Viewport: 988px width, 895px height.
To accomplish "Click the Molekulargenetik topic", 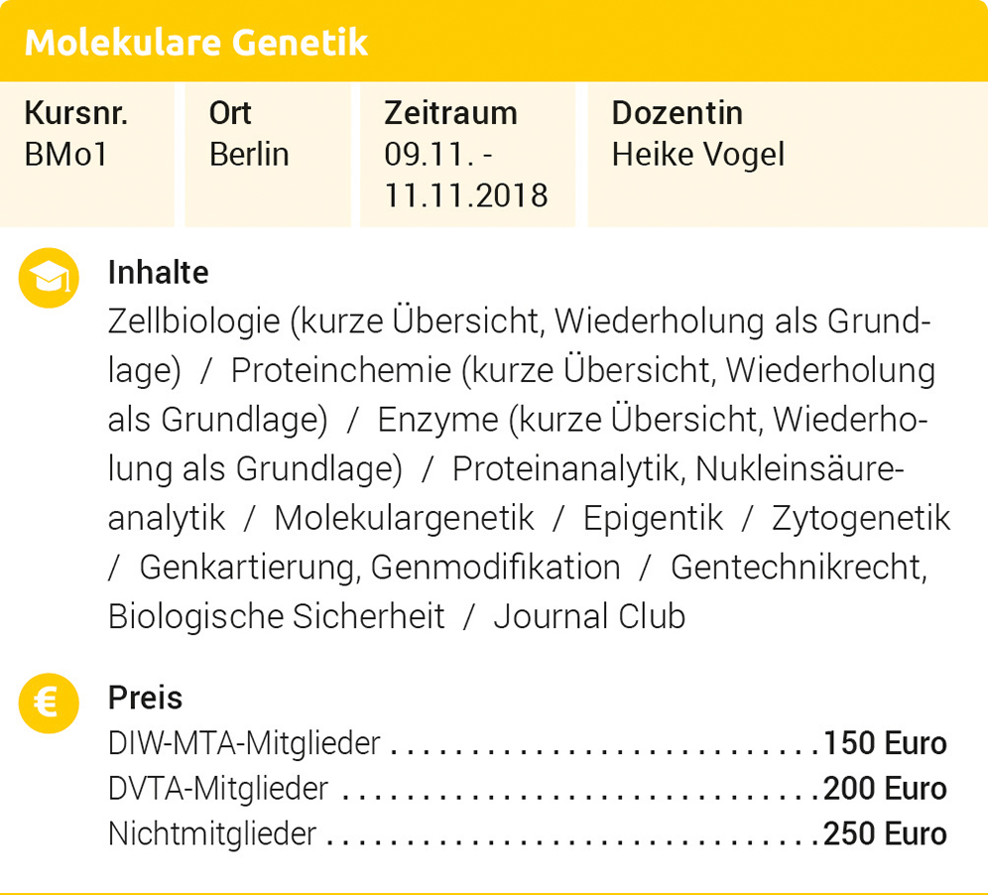I will point(404,518).
